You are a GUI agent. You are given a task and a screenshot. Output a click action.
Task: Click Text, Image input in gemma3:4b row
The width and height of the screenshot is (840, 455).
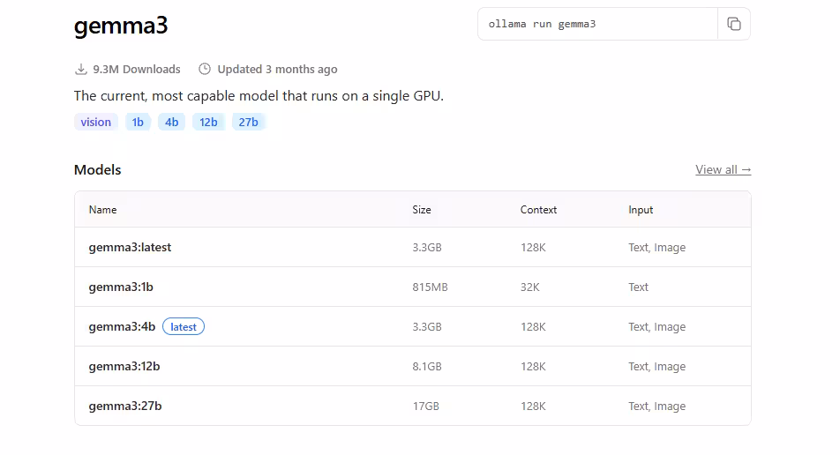656,326
